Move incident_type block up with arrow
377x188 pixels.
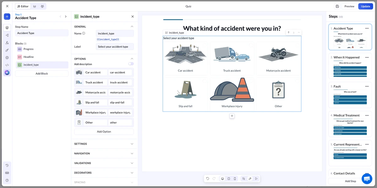(289, 32)
